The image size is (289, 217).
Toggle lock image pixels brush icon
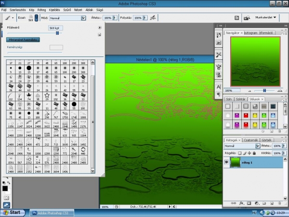[x=245, y=153]
